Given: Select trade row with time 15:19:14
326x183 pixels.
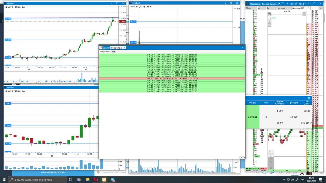Looking at the screenshot, I should 172,57.
